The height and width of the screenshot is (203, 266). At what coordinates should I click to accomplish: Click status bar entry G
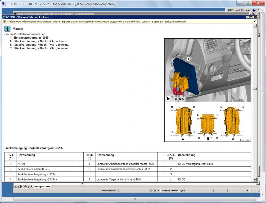coord(152,191)
